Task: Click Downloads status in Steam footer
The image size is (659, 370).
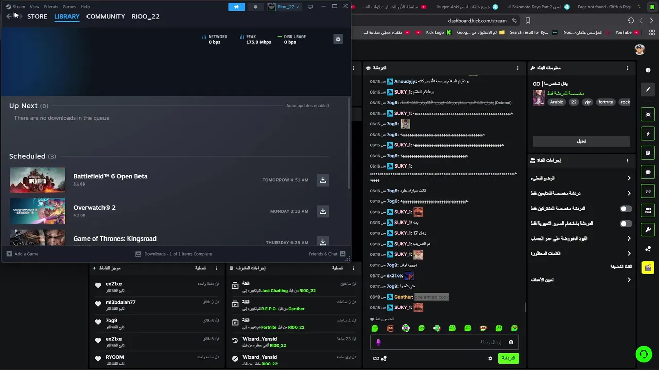Action: click(174, 254)
